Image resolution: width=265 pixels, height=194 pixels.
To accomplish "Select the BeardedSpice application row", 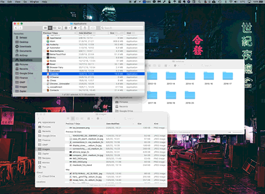I will [93, 51].
